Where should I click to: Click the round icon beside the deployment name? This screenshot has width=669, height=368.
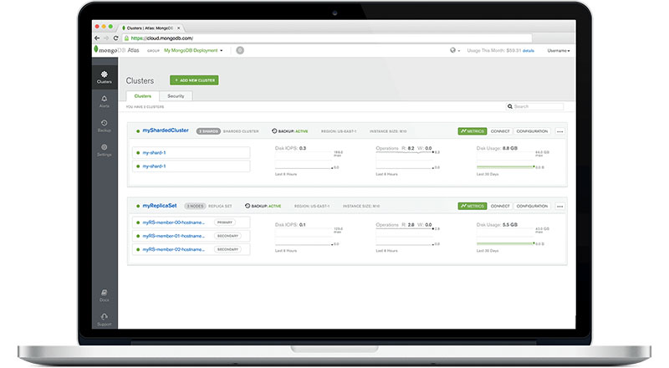(240, 50)
